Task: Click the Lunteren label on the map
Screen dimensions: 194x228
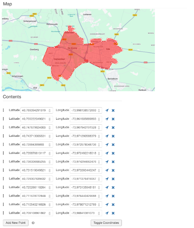Action: tap(87, 14)
